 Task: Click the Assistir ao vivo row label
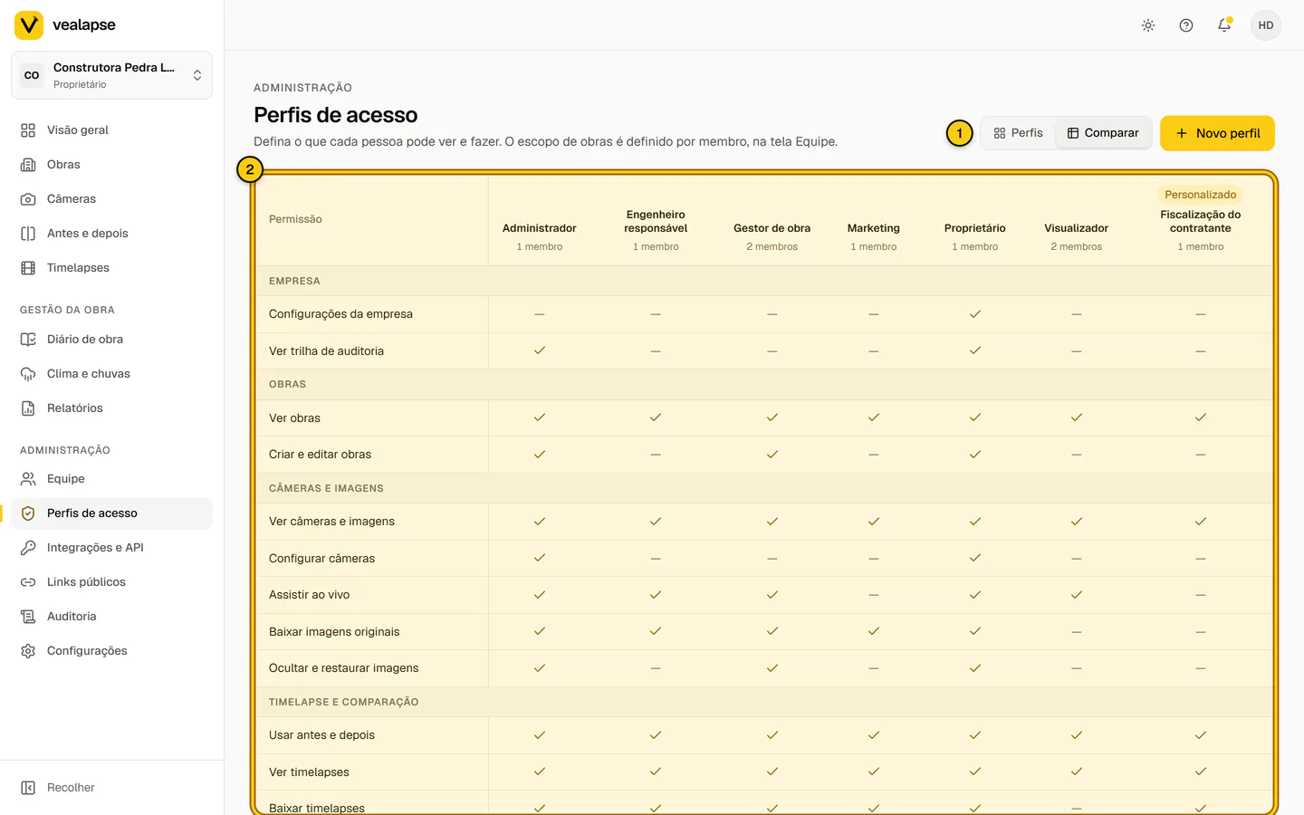(x=309, y=595)
